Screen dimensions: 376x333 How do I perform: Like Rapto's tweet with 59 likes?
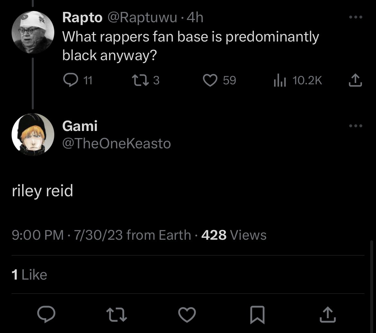point(210,80)
